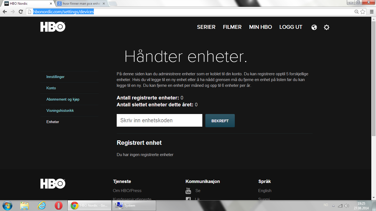Open the SERIER menu
This screenshot has height=211, width=376.
click(206, 27)
